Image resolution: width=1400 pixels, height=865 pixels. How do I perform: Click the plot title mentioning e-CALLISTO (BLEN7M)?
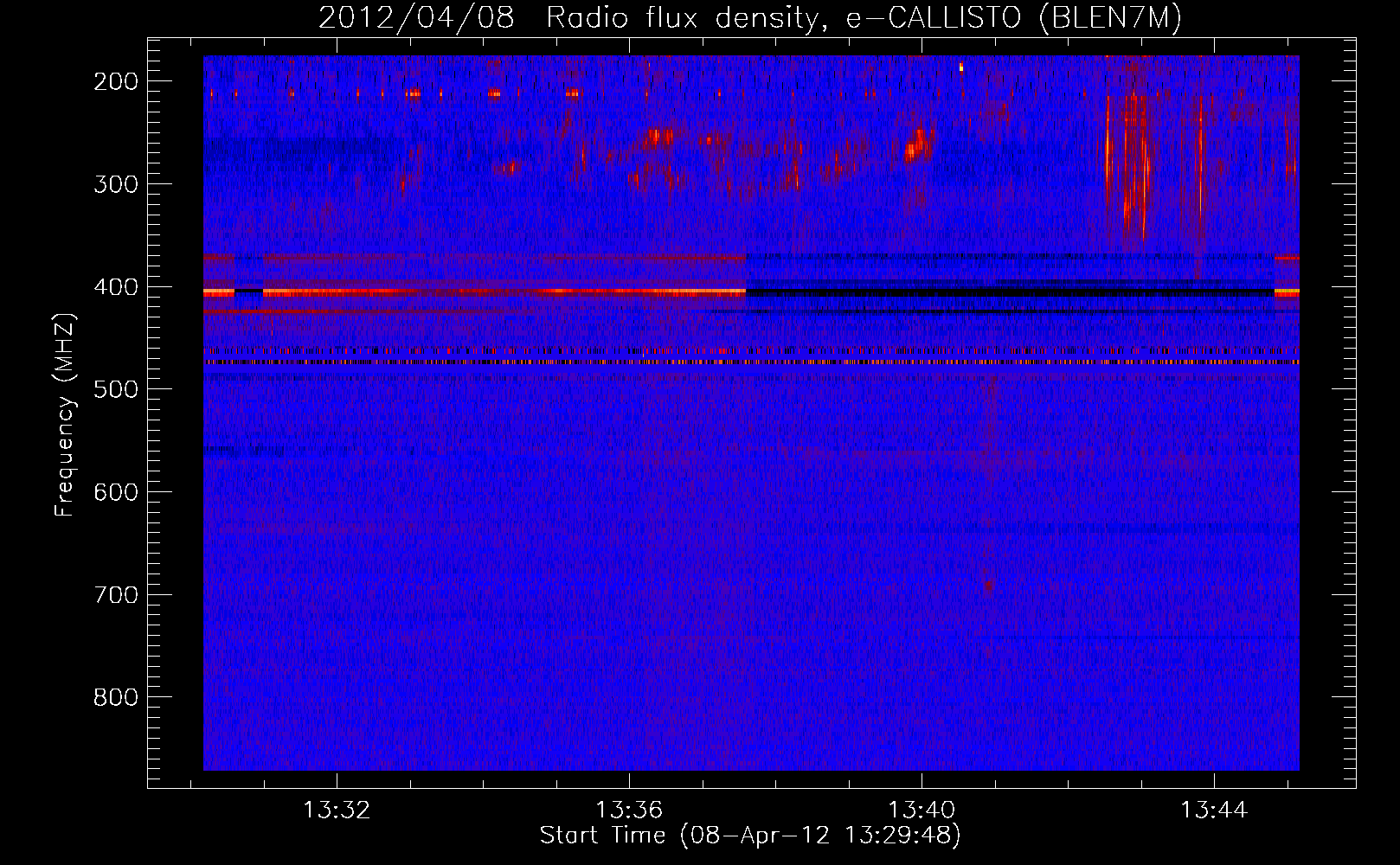tap(750, 17)
